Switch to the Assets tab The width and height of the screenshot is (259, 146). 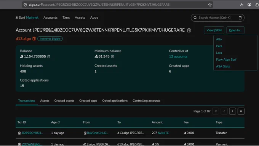pos(45,101)
